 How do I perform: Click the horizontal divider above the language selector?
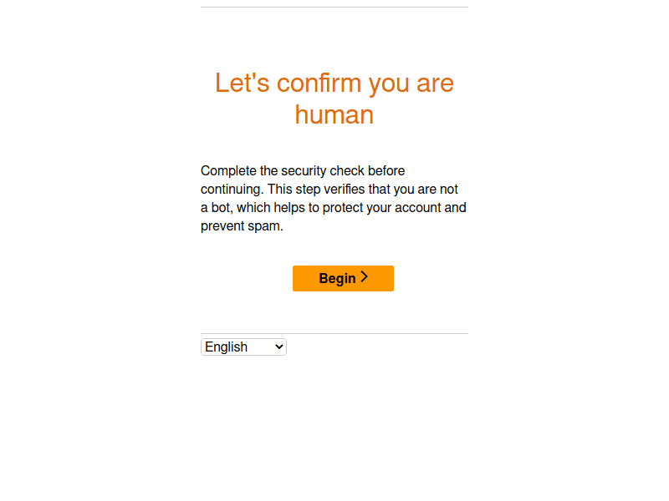tap(334, 333)
